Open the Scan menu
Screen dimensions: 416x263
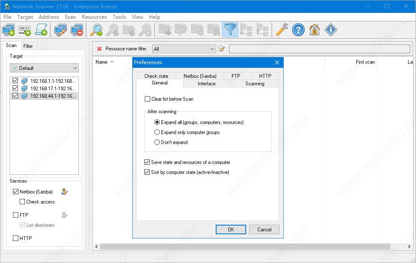pos(70,17)
